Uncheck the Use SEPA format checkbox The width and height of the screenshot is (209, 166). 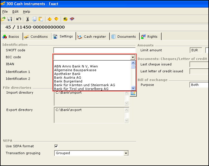pos(56,146)
